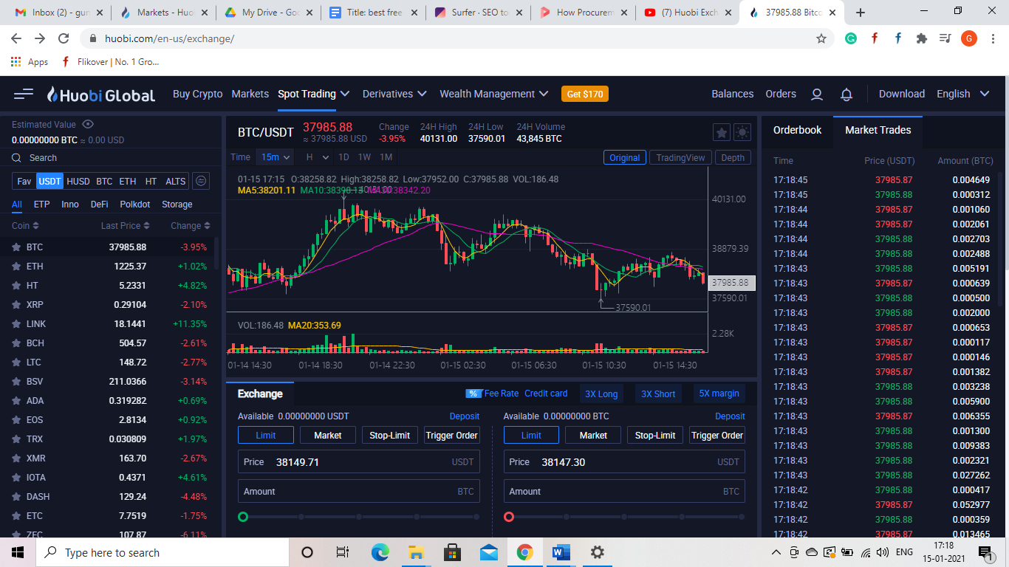Switch to the Market Trades tab
This screenshot has width=1009, height=567.
(x=878, y=130)
